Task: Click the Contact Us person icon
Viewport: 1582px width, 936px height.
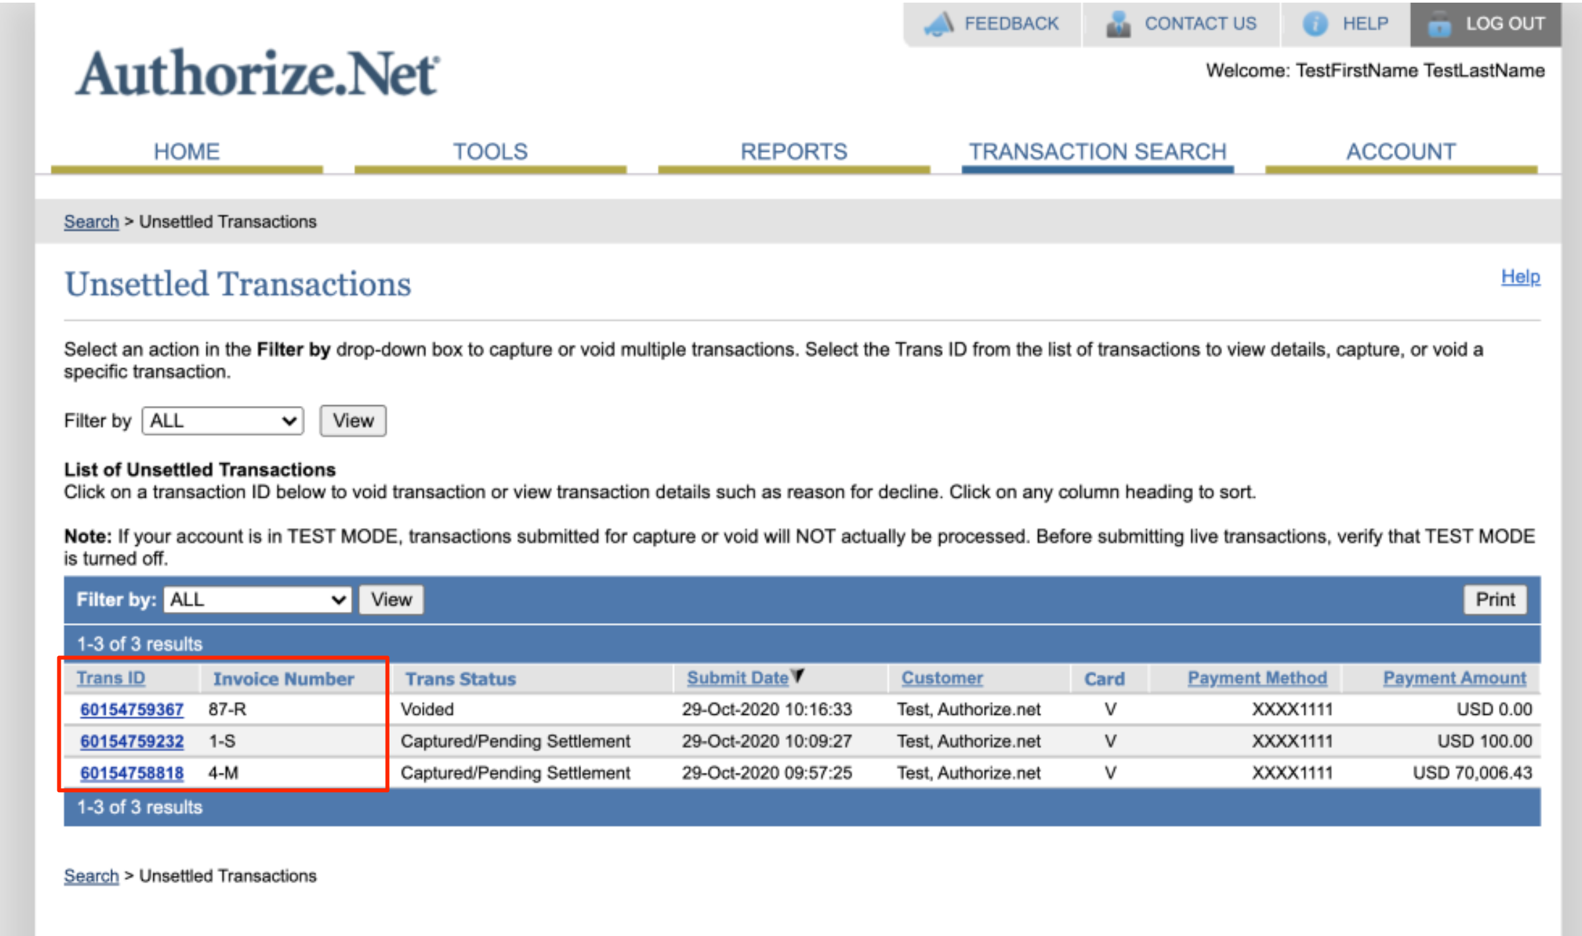Action: 1118,24
